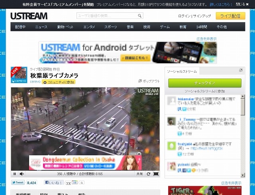This screenshot has height=195, width=255.
Task: Click the first social stream user avatar
Action: click(172, 101)
